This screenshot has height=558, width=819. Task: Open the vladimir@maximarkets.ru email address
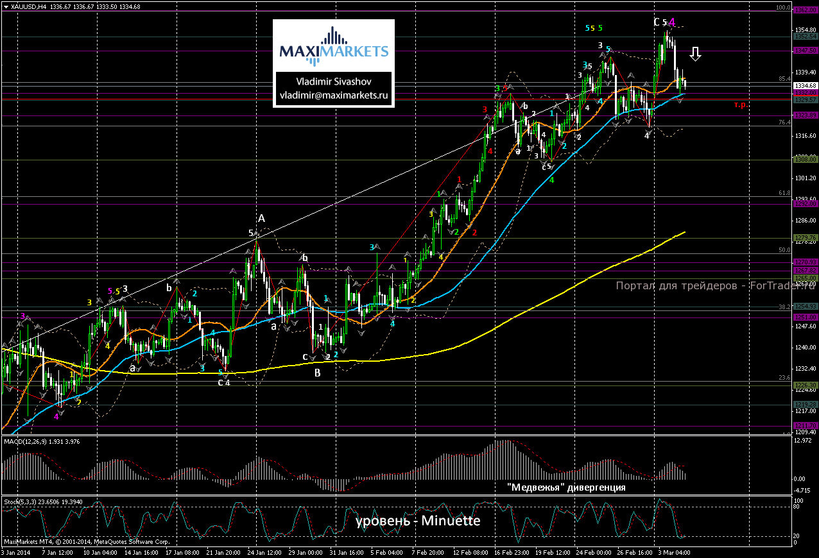(x=334, y=95)
